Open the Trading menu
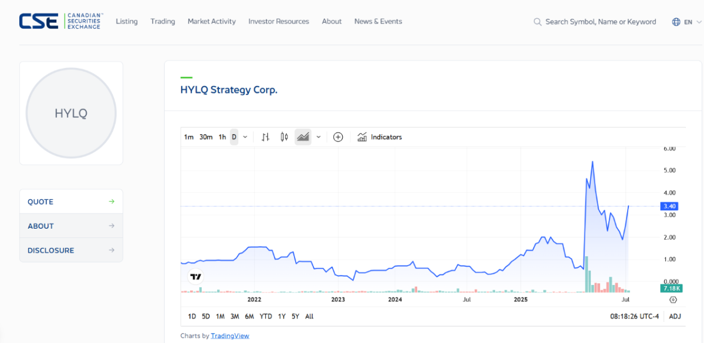 click(x=163, y=22)
